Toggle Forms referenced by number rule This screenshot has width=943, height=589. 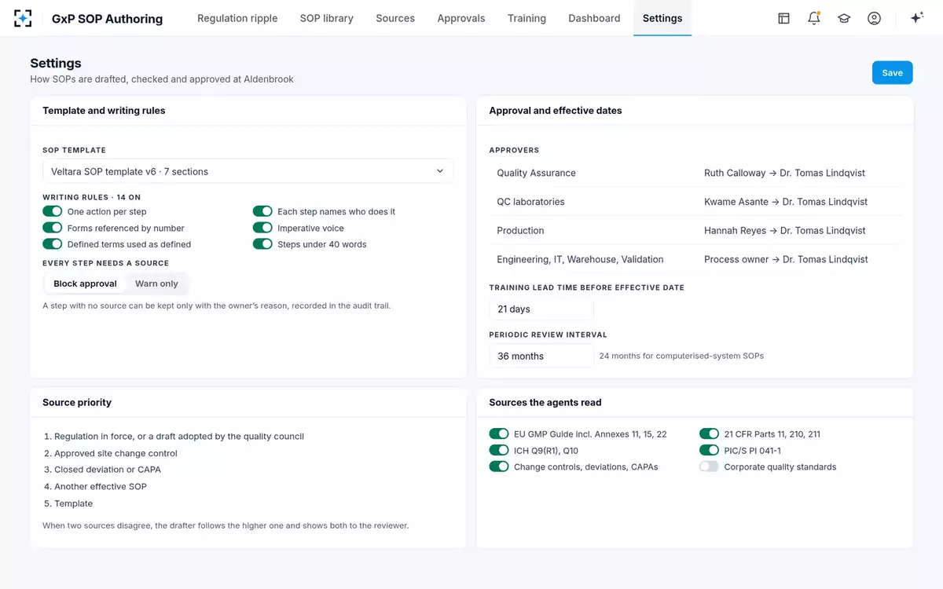53,228
